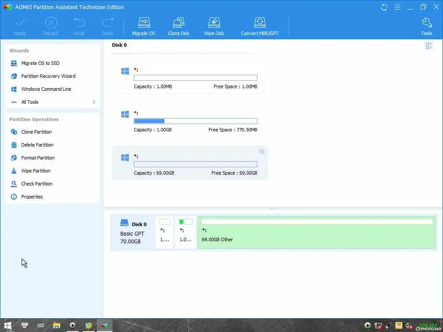
Task: Launch the Clone Disk wizard
Action: (x=179, y=27)
